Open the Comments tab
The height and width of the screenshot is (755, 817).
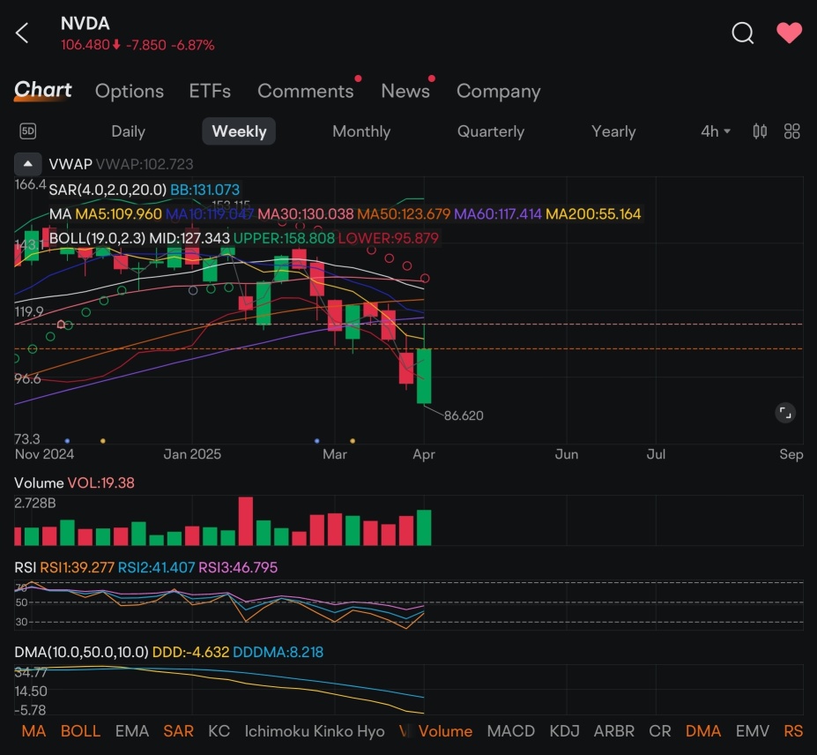point(305,91)
